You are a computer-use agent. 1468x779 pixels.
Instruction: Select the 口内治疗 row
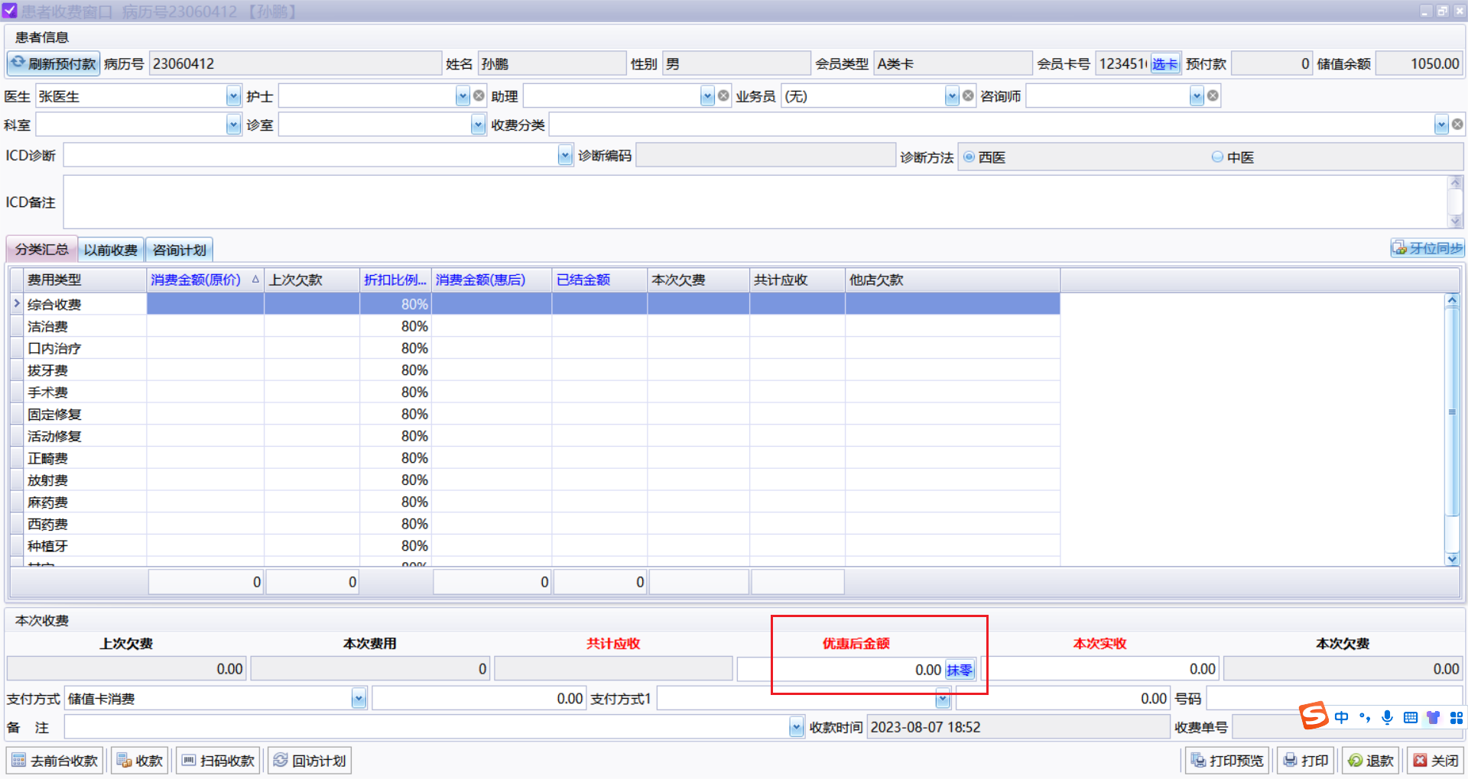click(535, 348)
